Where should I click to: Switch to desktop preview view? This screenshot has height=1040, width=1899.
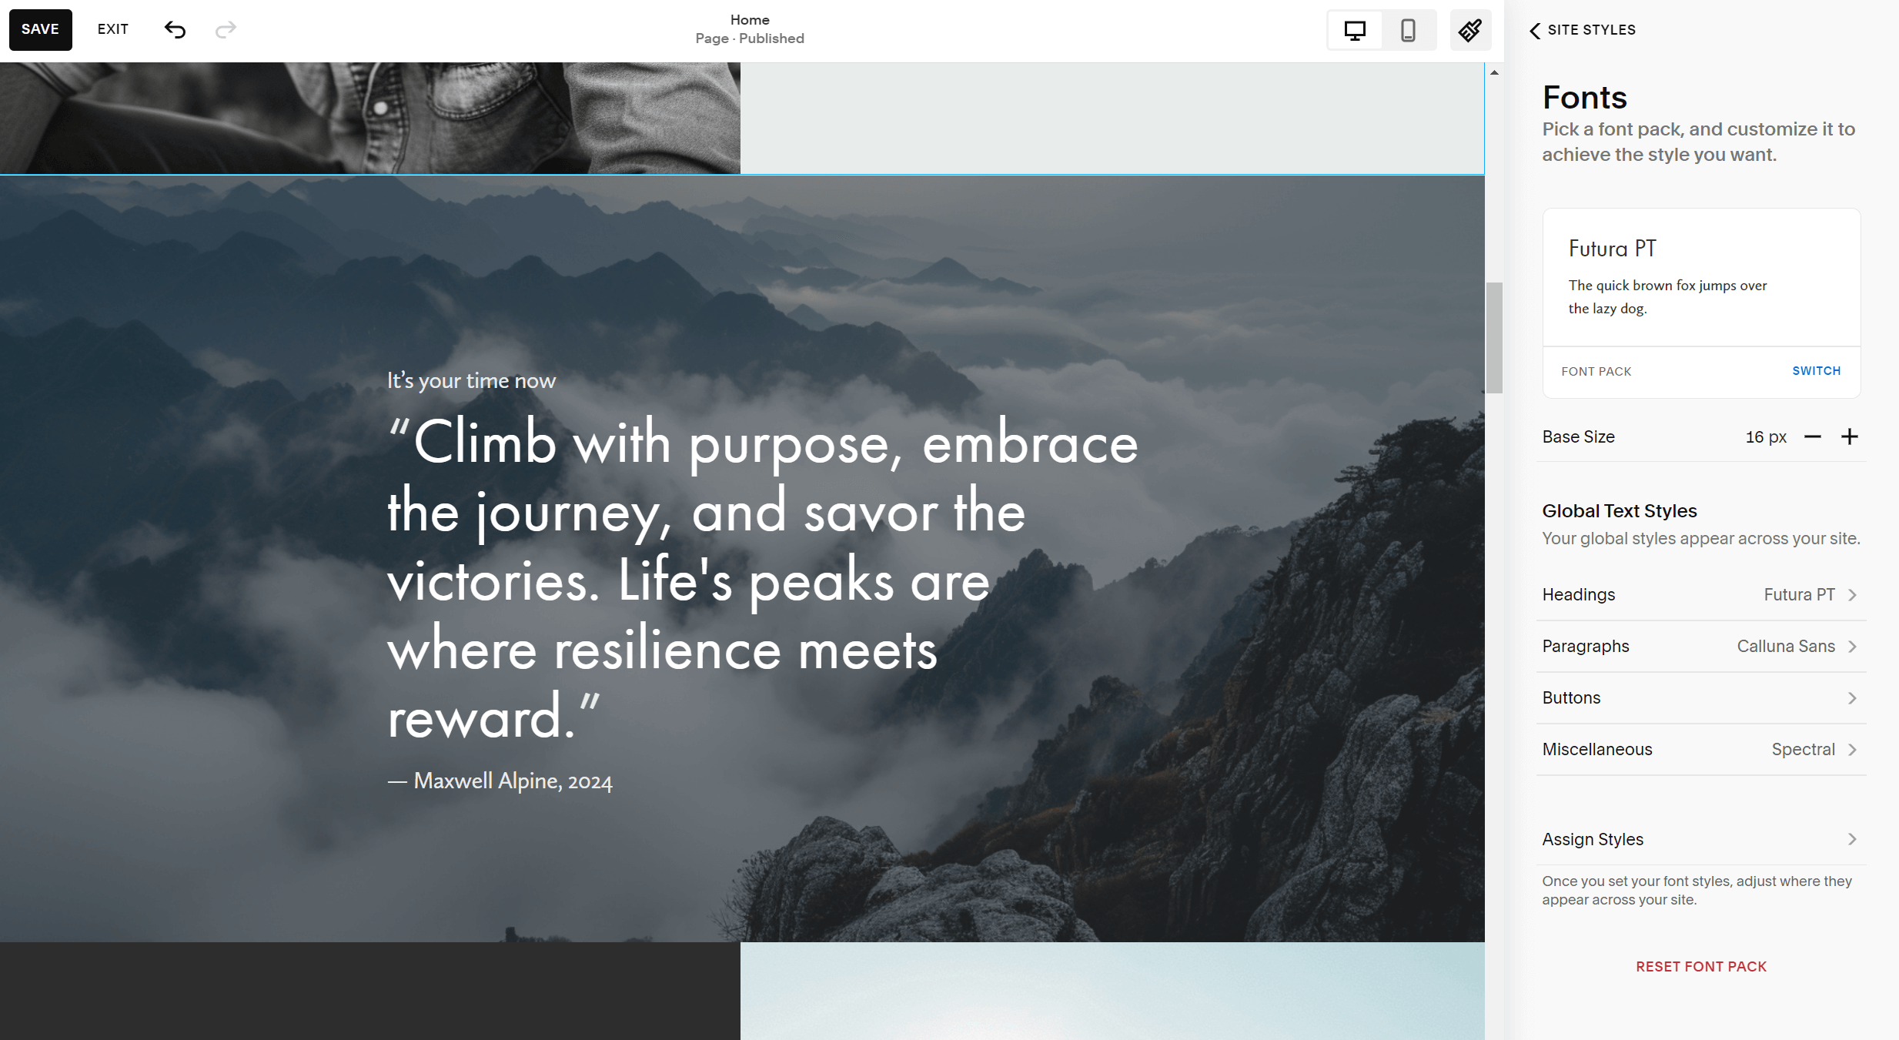click(x=1355, y=30)
